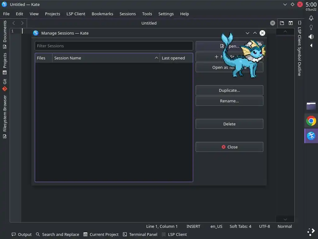Maximize the Manage Sessions dialog
The width and height of the screenshot is (318, 239).
pyautogui.click(x=255, y=33)
